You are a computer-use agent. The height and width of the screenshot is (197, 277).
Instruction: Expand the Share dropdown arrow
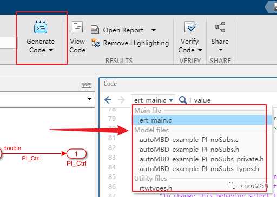[221, 50]
